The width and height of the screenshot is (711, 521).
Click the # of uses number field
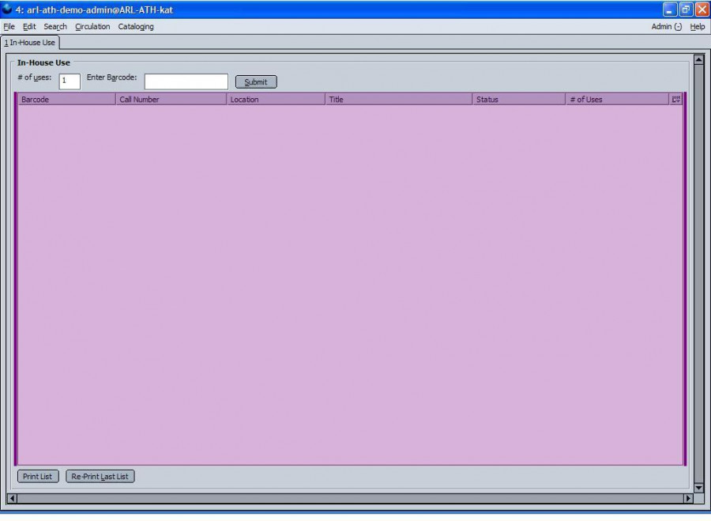coord(70,81)
